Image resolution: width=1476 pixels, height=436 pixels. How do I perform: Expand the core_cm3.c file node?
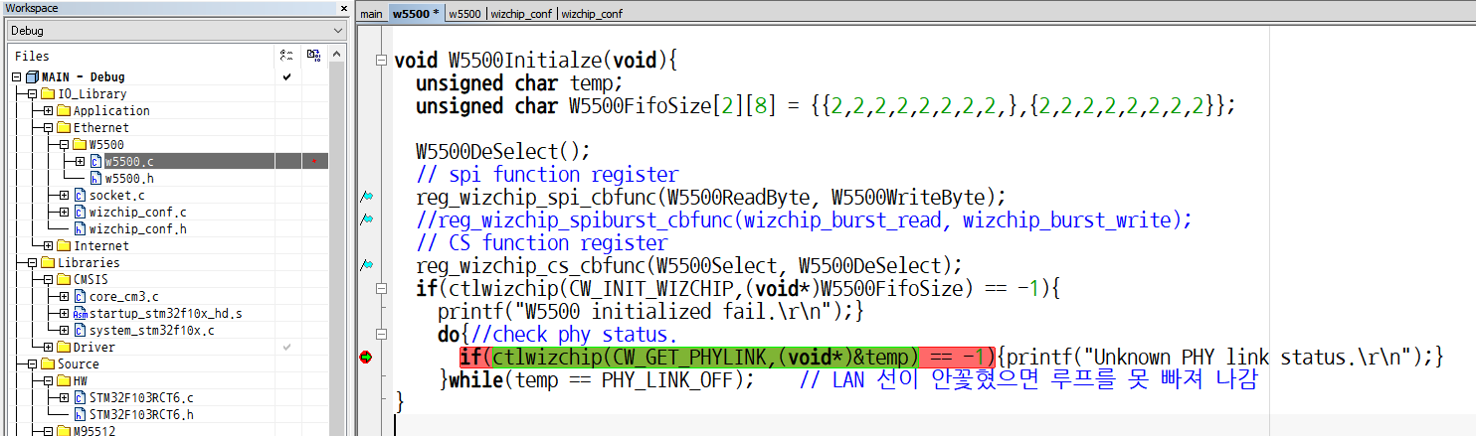point(64,296)
